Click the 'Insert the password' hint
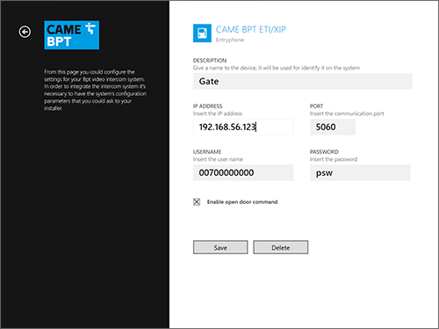This screenshot has height=329, width=439. tap(334, 159)
